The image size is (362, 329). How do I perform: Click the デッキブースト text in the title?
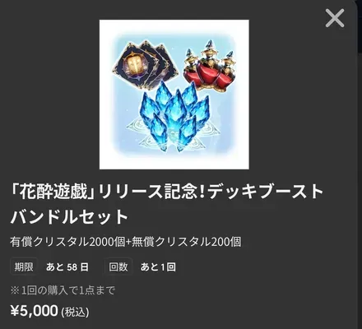click(x=266, y=192)
